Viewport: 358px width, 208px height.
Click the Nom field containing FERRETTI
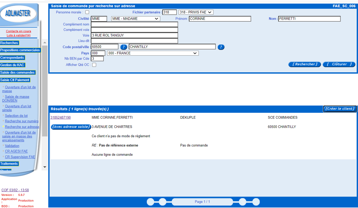tap(309, 19)
